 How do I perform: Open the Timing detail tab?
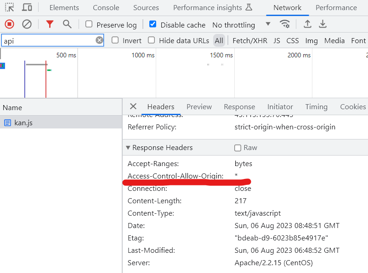[316, 107]
